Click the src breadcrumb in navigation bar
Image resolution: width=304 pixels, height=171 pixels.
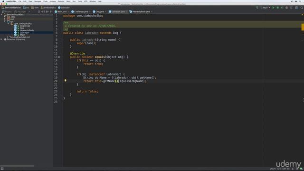pyautogui.click(x=26, y=8)
